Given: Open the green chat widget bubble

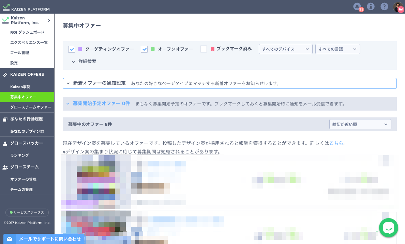Looking at the screenshot, I should pyautogui.click(x=389, y=228).
